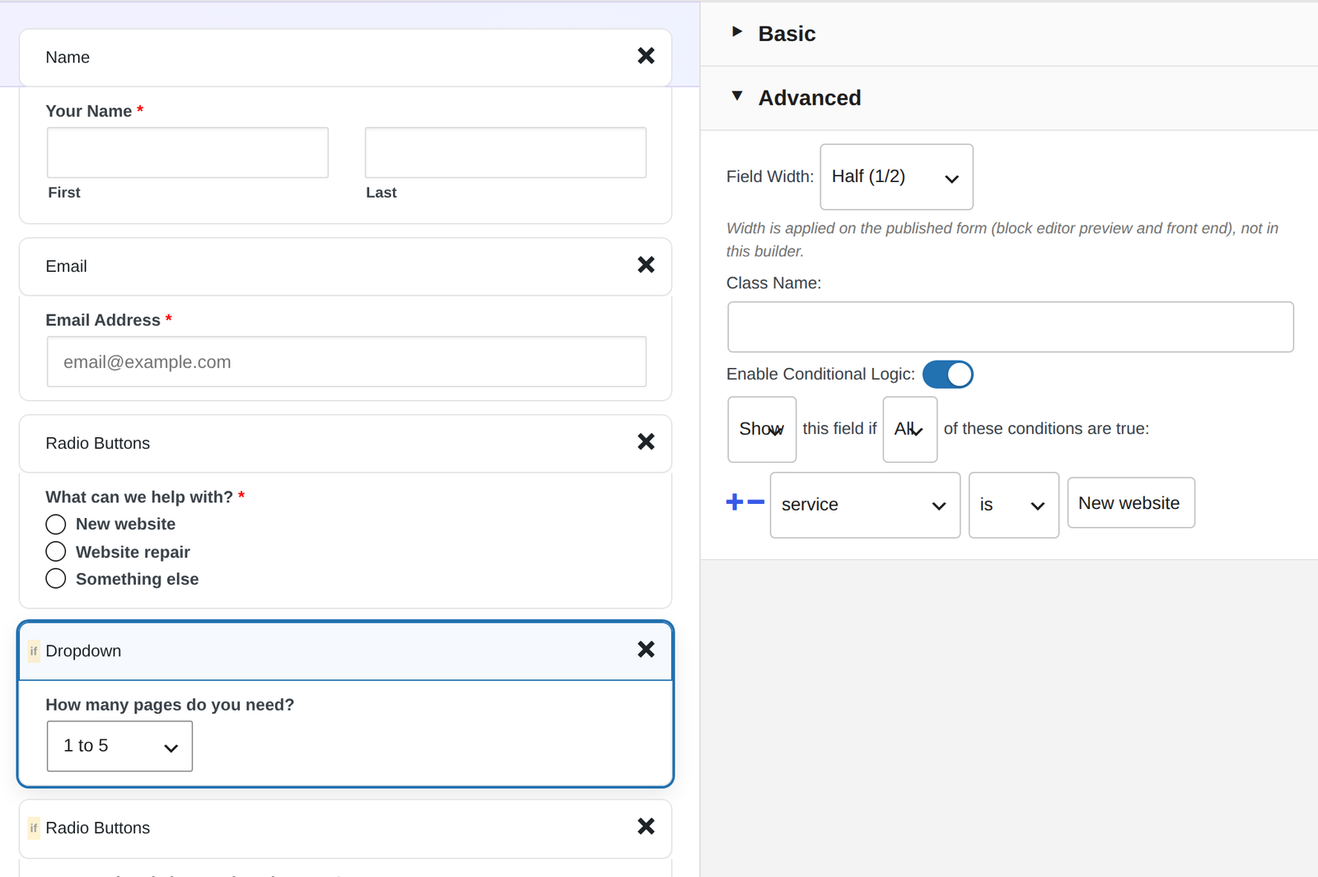Choose the 'Website repair' radio option
This screenshot has height=877, width=1318.
click(x=56, y=552)
